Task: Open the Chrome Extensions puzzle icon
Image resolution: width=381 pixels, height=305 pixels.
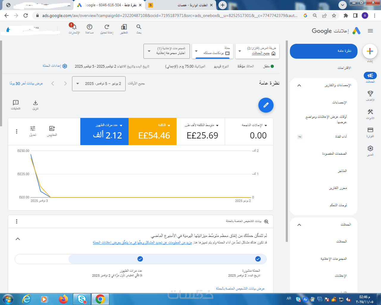Action: [346, 15]
